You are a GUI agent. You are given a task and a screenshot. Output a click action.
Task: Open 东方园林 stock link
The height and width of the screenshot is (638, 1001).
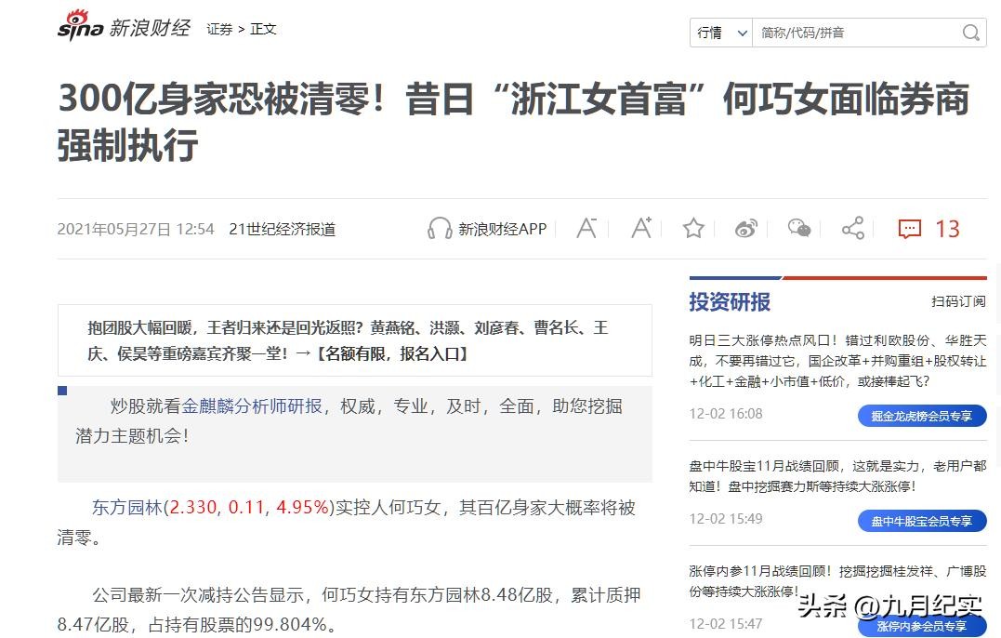pos(127,508)
